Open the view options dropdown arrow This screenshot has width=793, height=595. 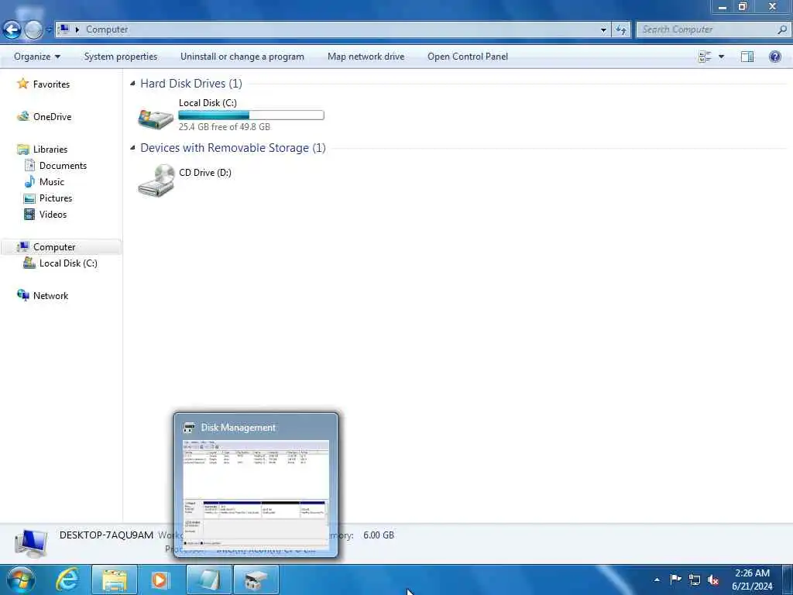click(x=721, y=57)
